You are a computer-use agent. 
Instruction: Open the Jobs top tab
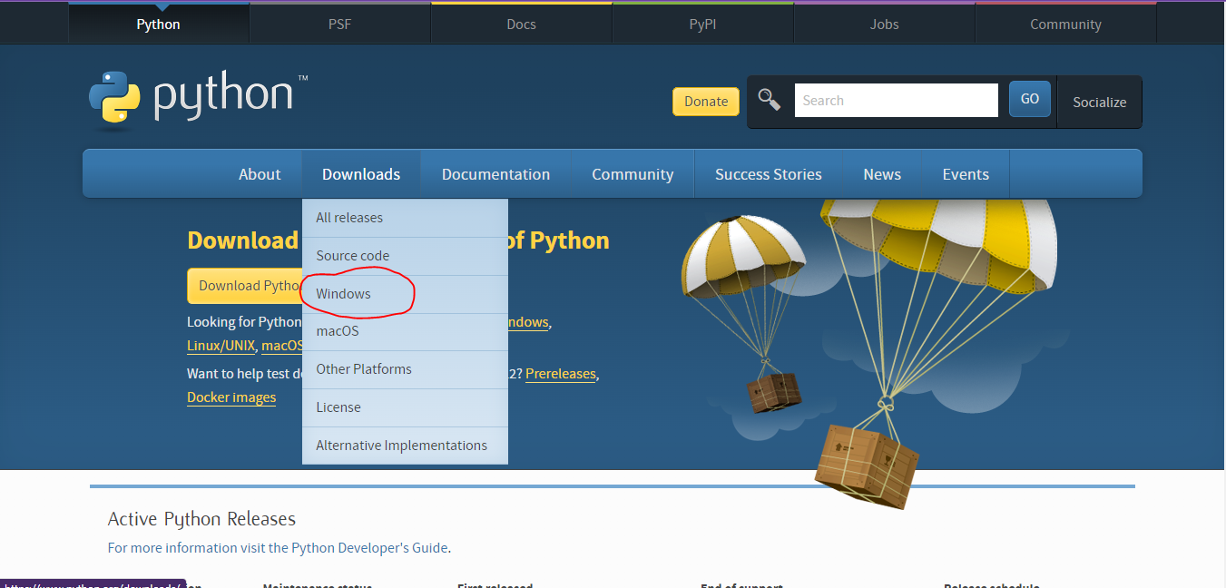point(884,24)
